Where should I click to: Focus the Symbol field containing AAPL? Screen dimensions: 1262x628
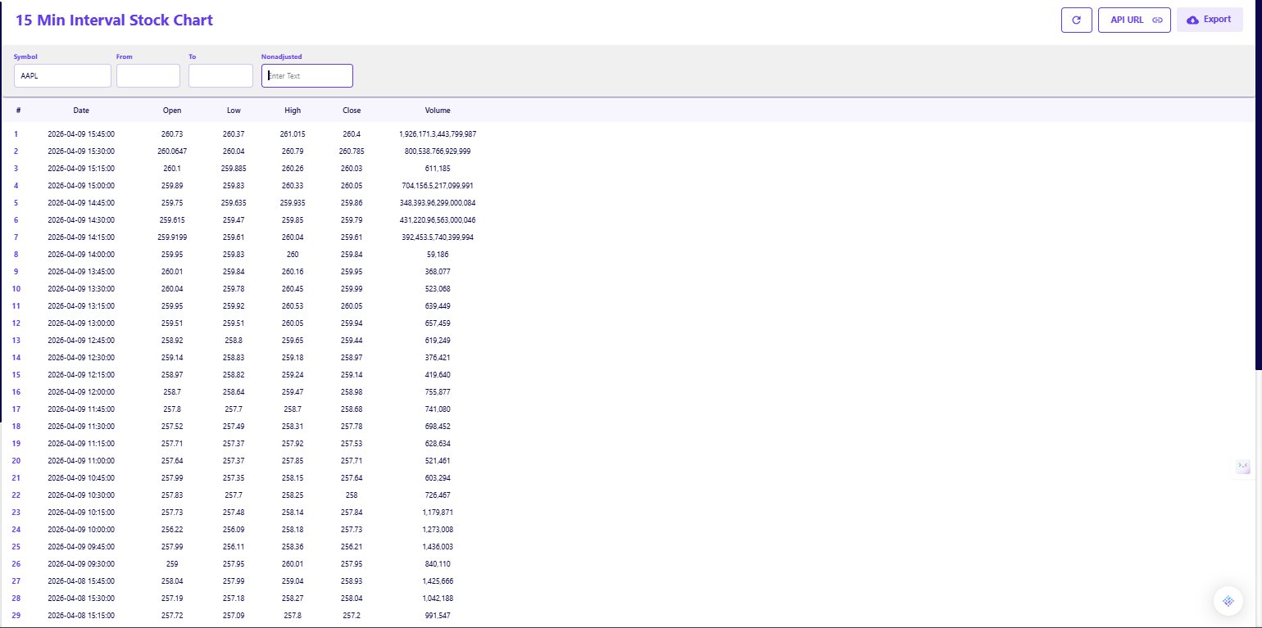(62, 75)
